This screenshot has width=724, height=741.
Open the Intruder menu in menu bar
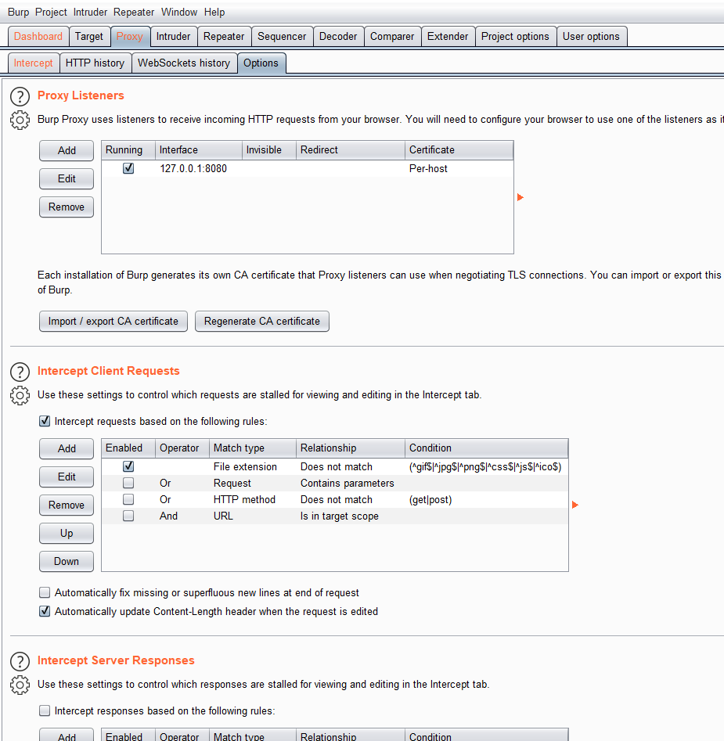(x=90, y=13)
